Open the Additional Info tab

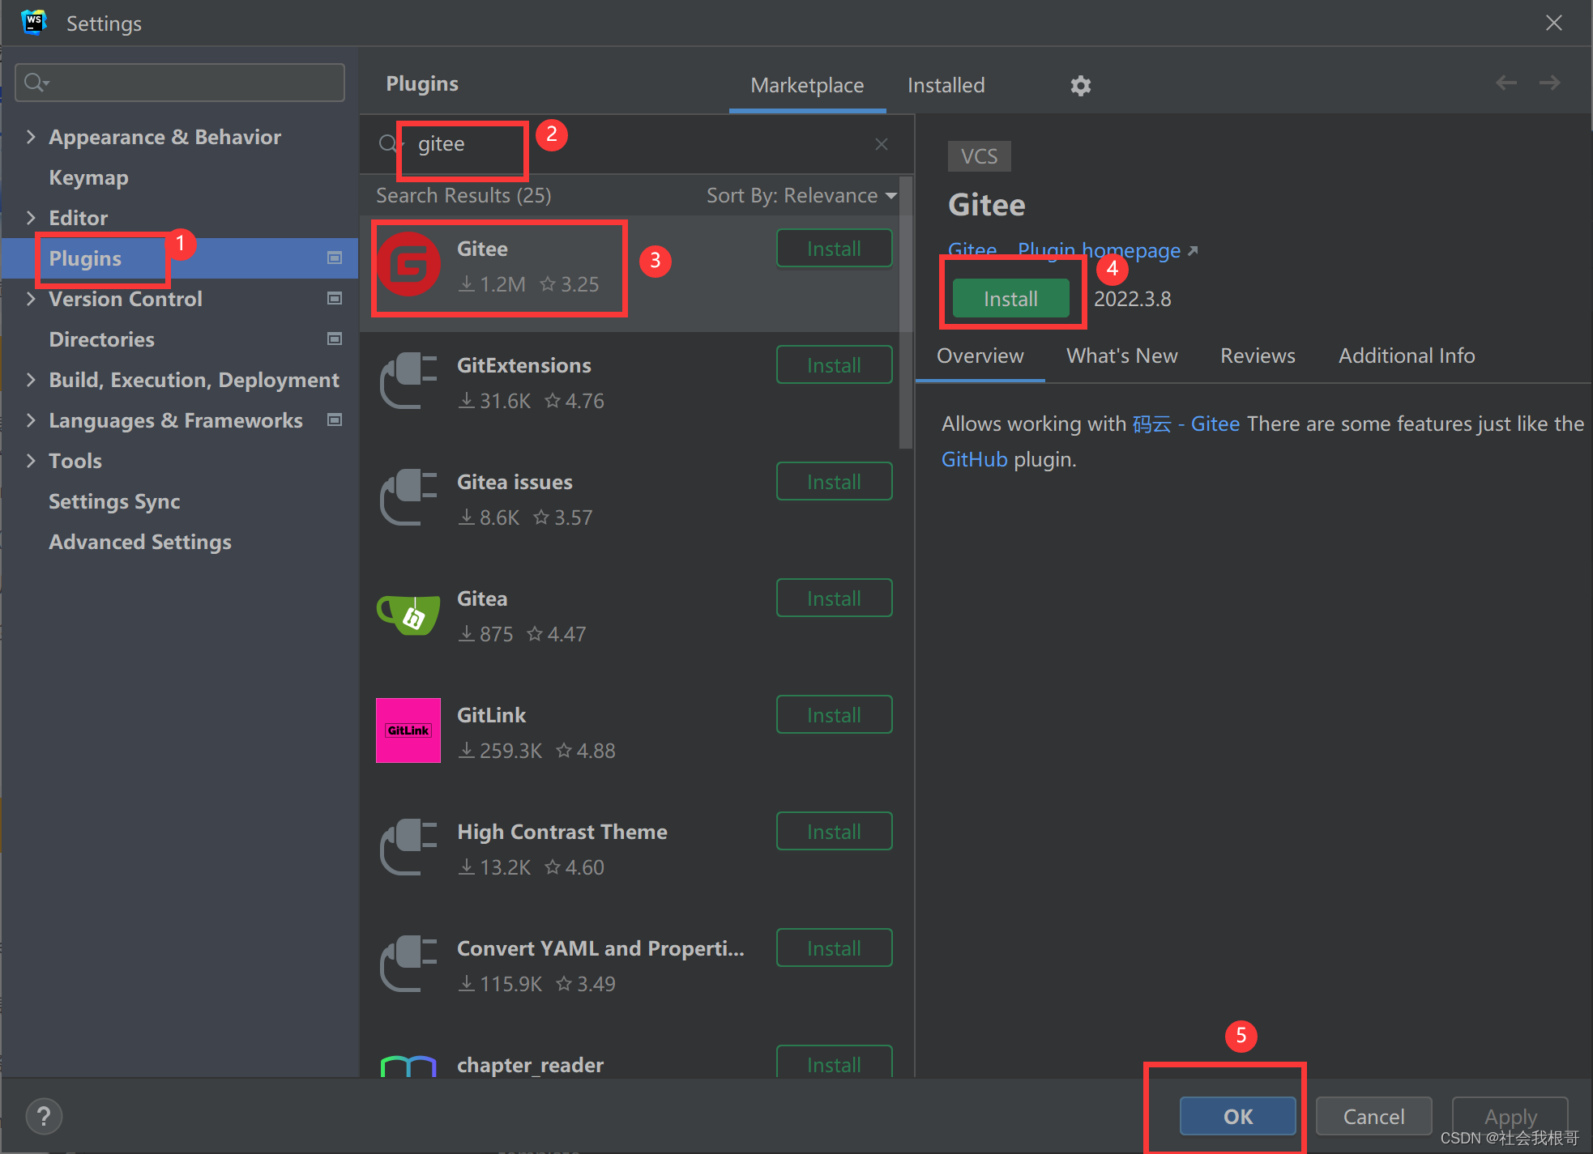(1407, 356)
